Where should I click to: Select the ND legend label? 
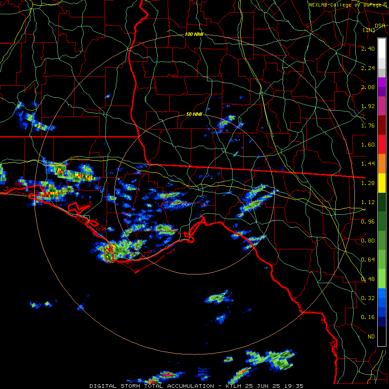click(371, 337)
